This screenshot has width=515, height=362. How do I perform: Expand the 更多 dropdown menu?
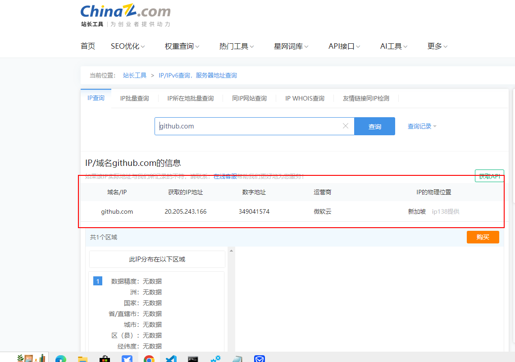437,46
